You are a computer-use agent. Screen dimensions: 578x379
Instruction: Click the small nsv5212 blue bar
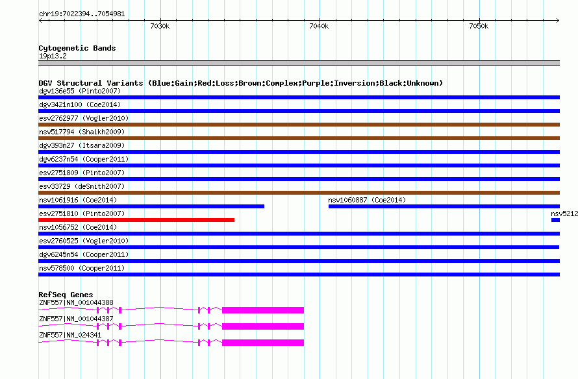(x=555, y=220)
